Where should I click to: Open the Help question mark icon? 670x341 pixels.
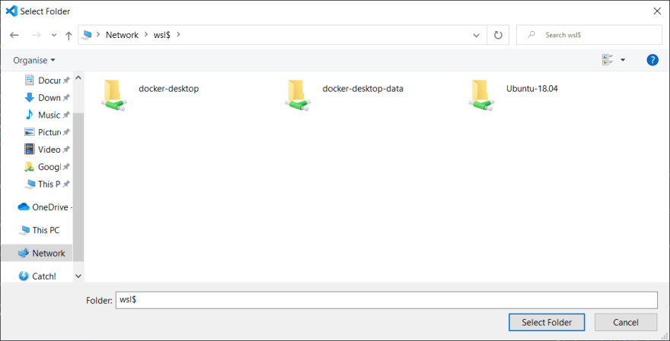pos(652,60)
